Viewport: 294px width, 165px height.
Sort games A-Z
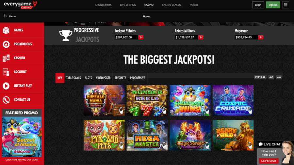click(271, 77)
